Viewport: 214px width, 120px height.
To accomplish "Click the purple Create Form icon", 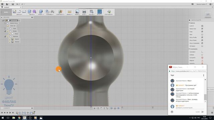I will (x=34, y=12).
